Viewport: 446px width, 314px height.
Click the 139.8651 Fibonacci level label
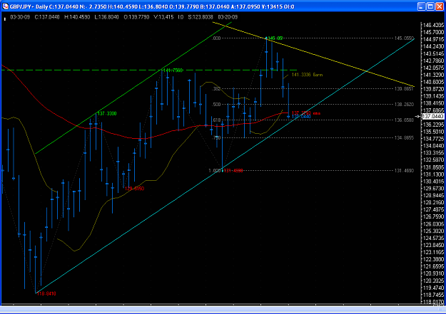pos(404,89)
